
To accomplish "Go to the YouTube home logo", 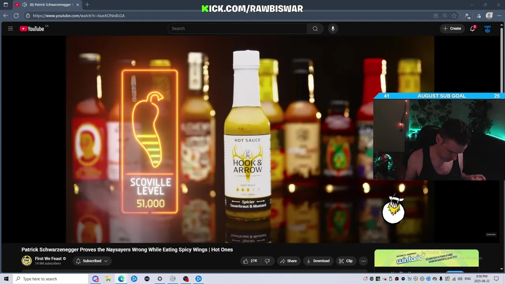I will [32, 28].
